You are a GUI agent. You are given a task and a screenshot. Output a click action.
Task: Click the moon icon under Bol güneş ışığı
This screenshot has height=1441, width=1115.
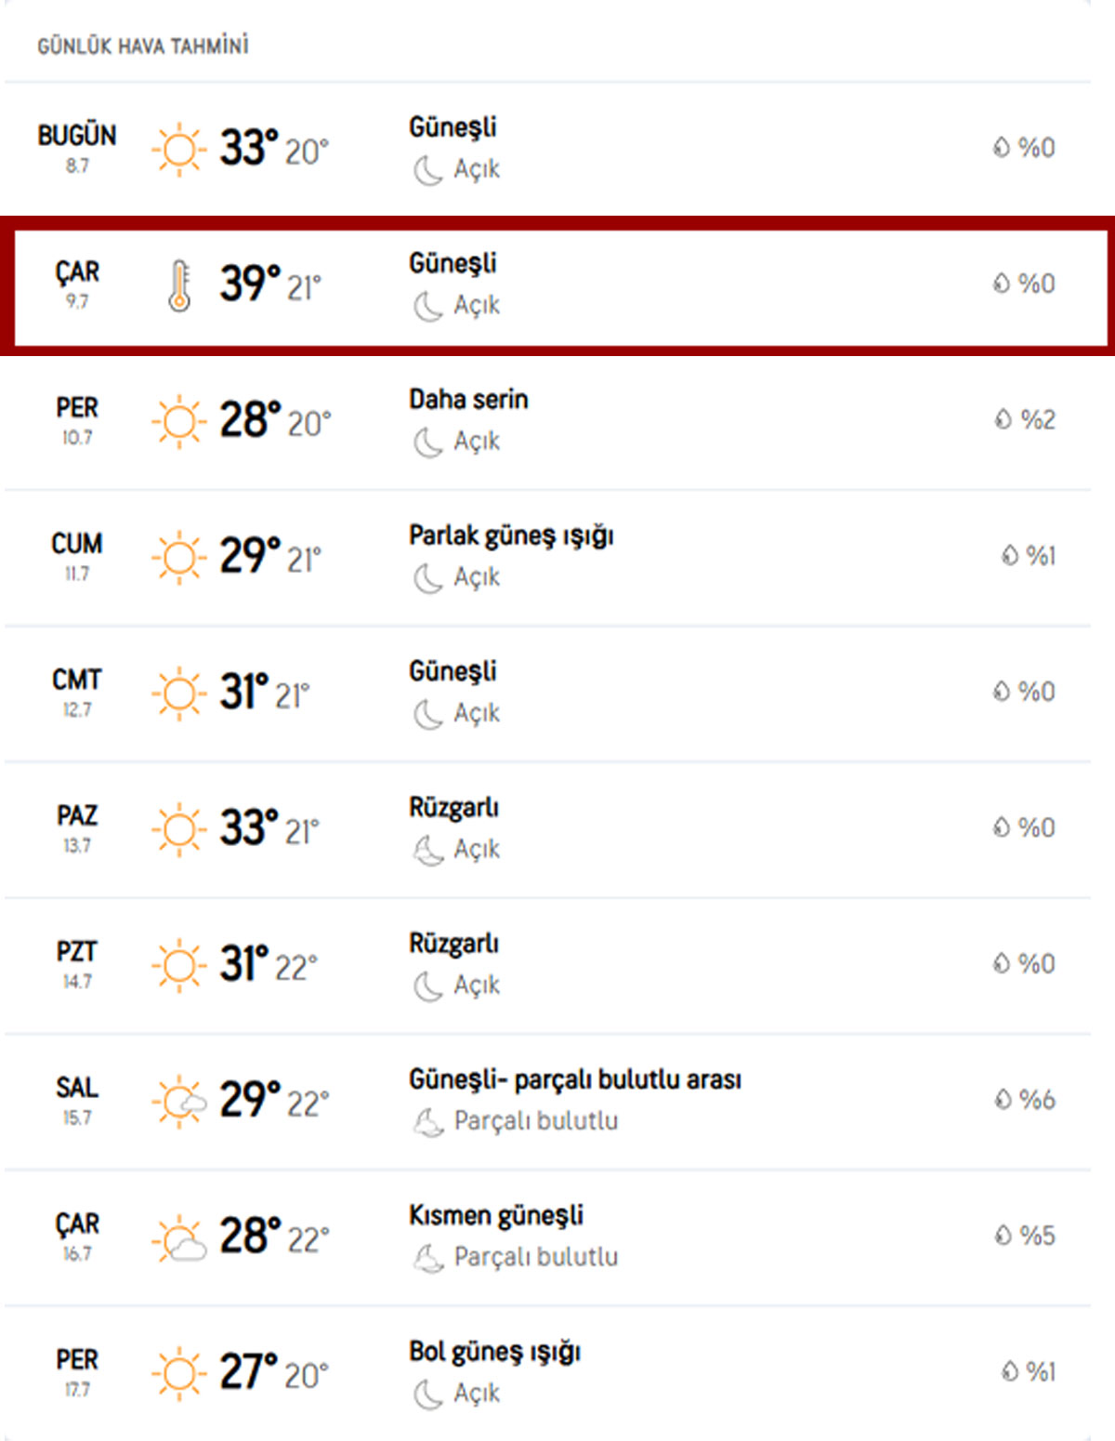tap(427, 1395)
